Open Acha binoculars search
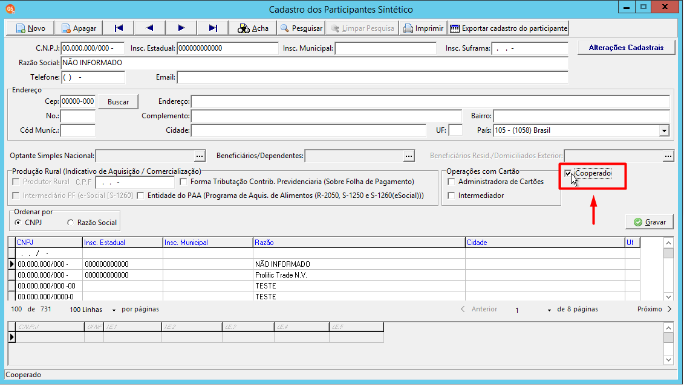The width and height of the screenshot is (684, 385). tap(253, 28)
